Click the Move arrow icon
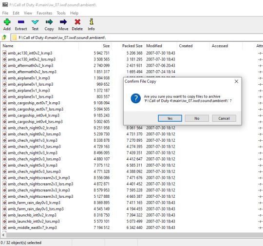This screenshot has width=263, height=246. (x=63, y=22)
